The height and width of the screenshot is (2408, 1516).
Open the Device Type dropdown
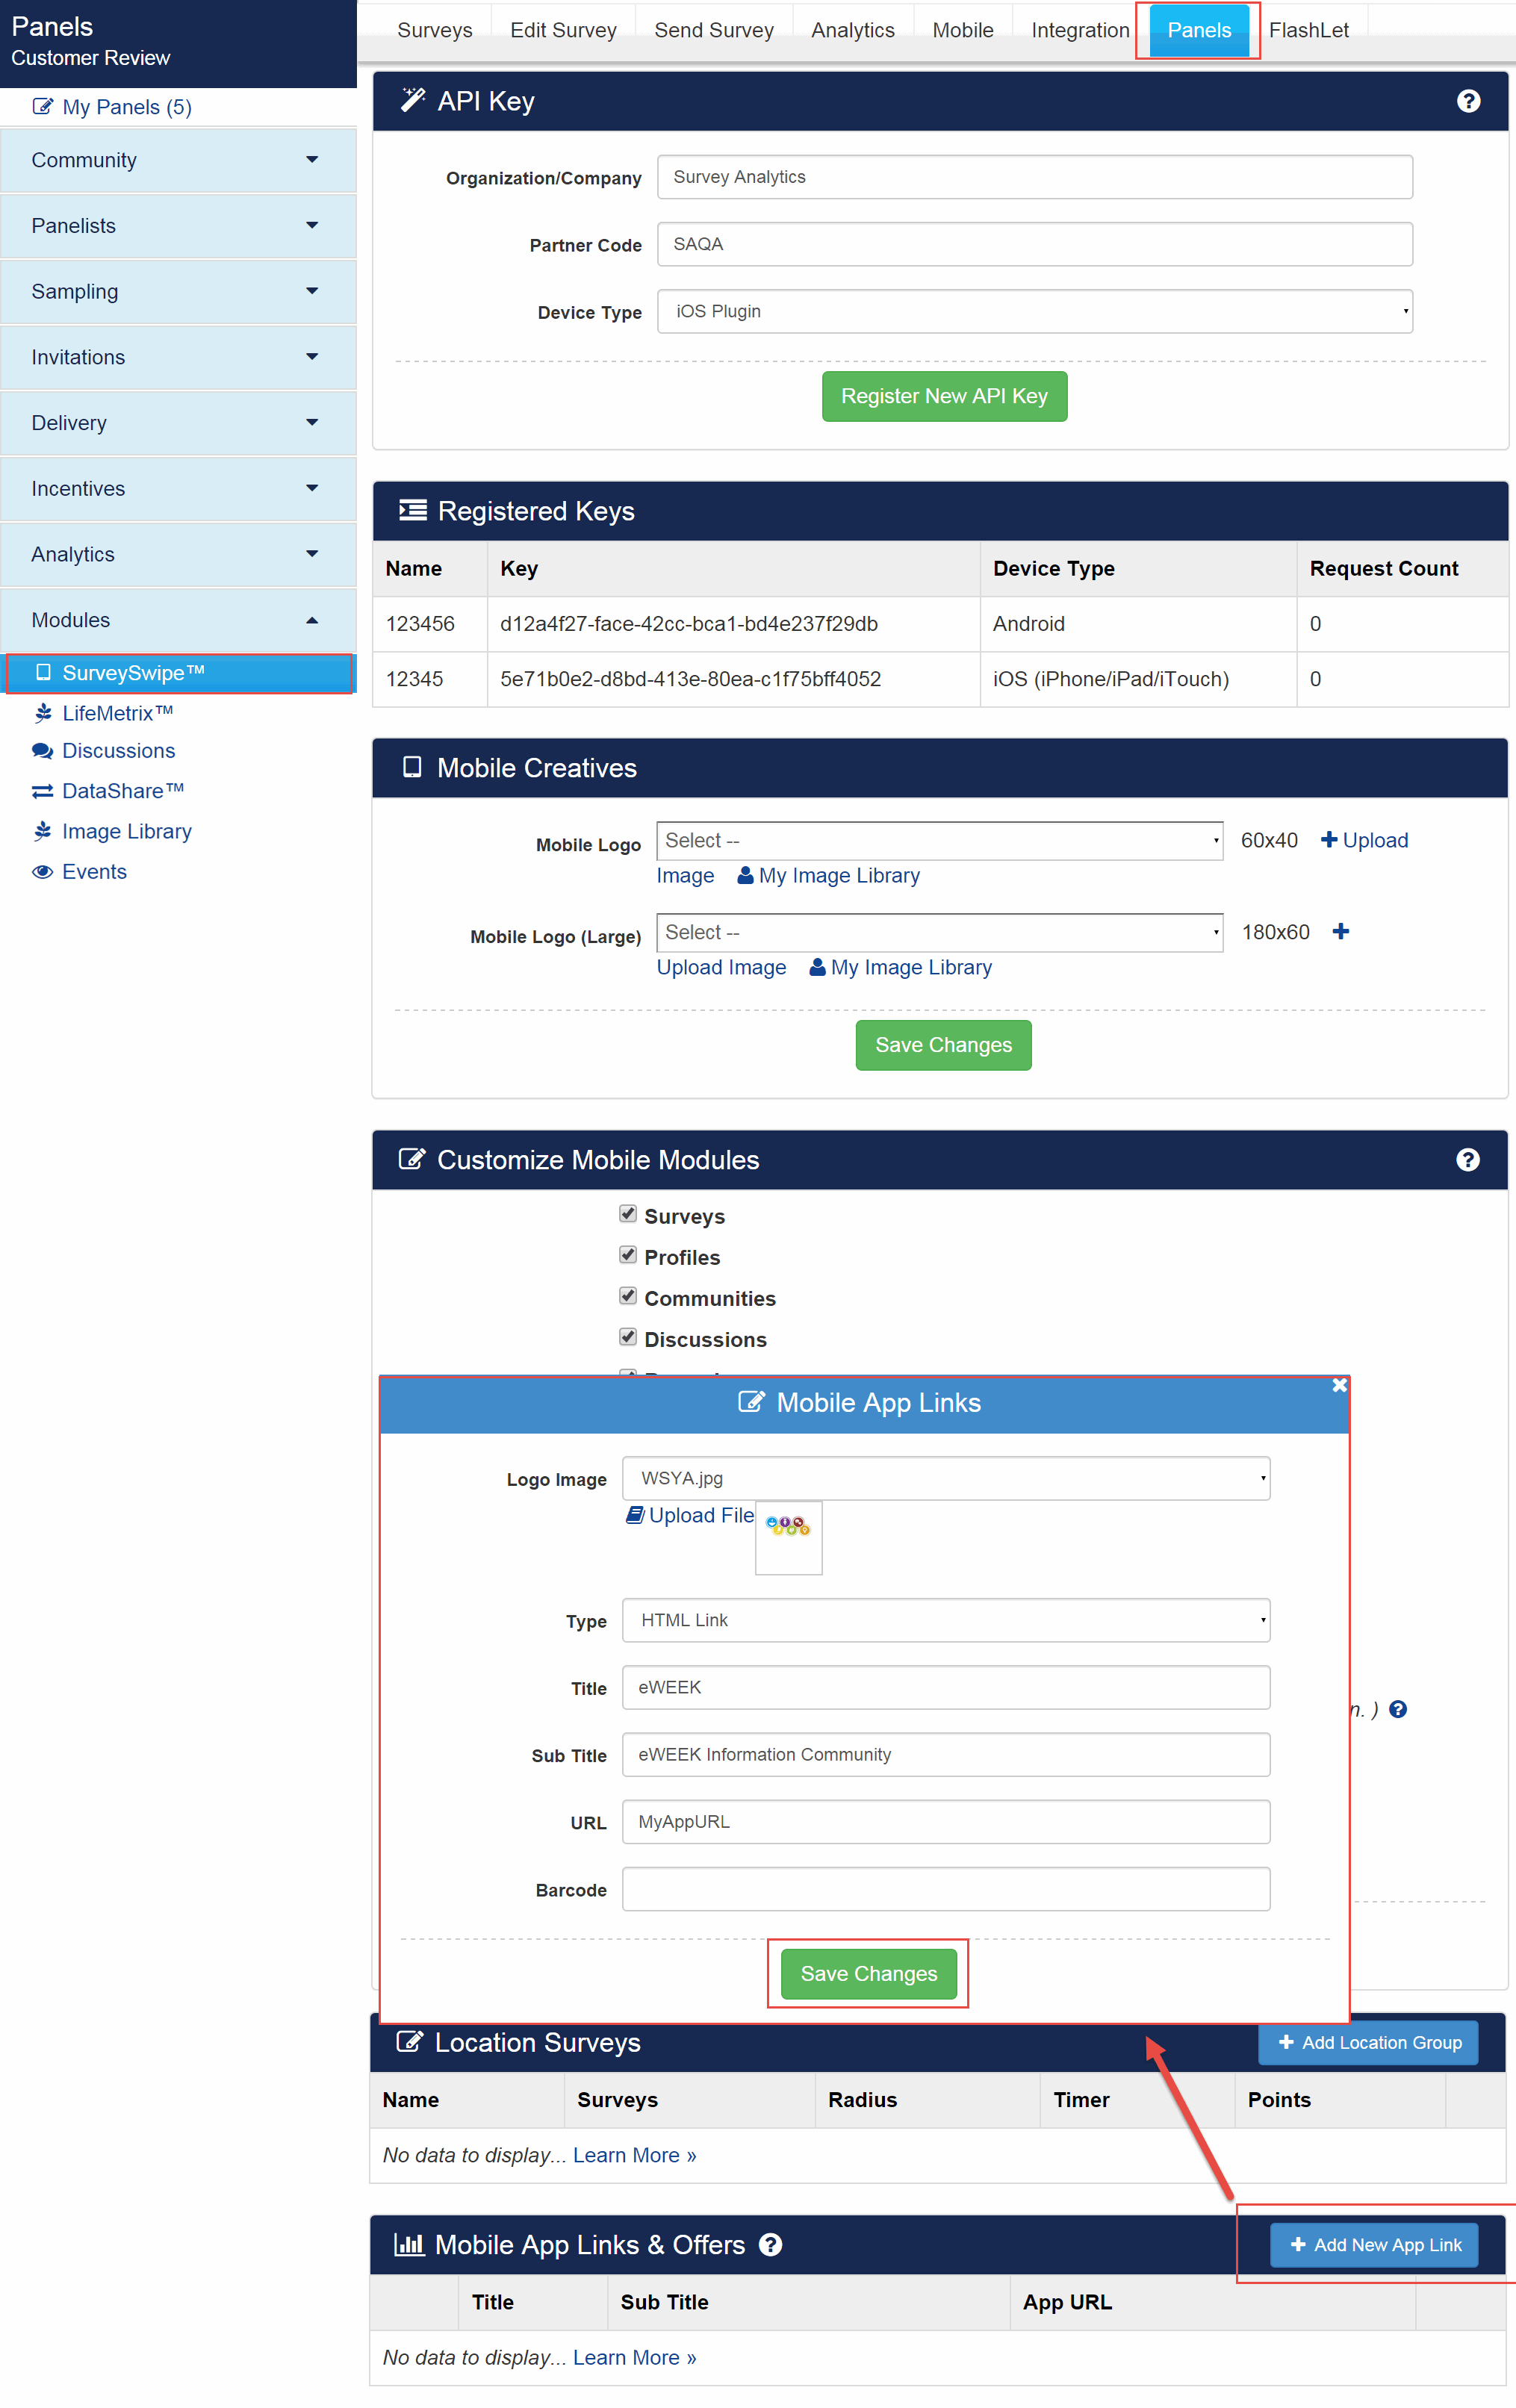point(1034,311)
